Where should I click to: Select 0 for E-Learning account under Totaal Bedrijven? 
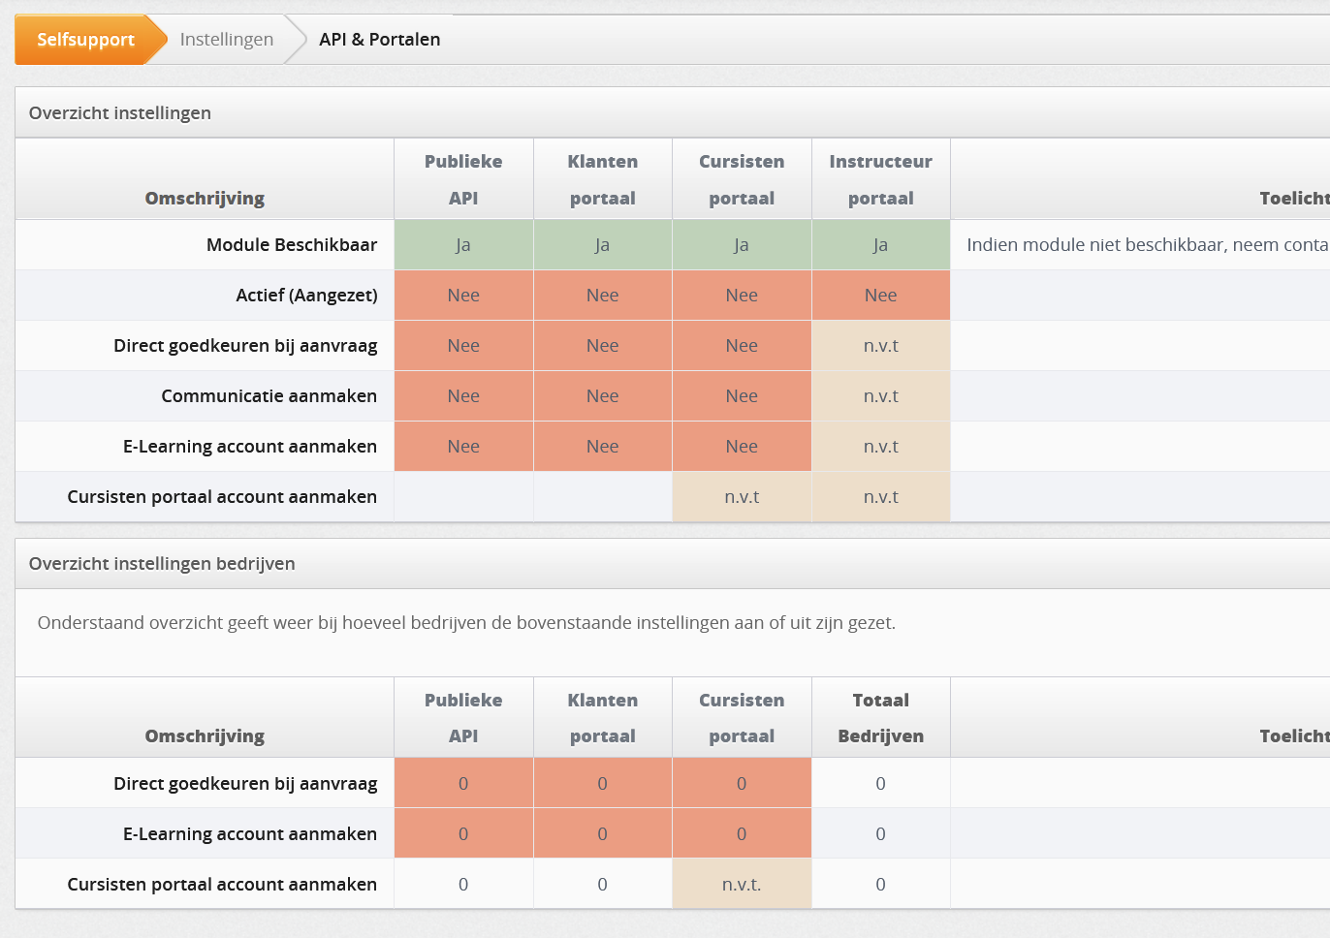(880, 833)
